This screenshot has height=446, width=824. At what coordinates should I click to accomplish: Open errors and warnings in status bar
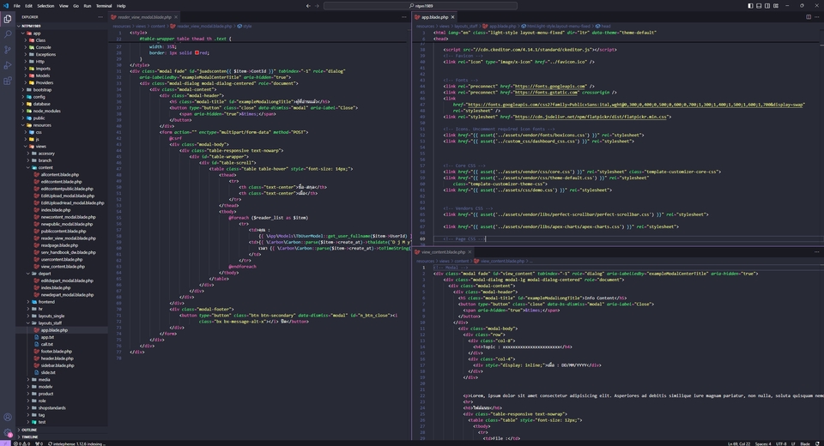coord(21,443)
